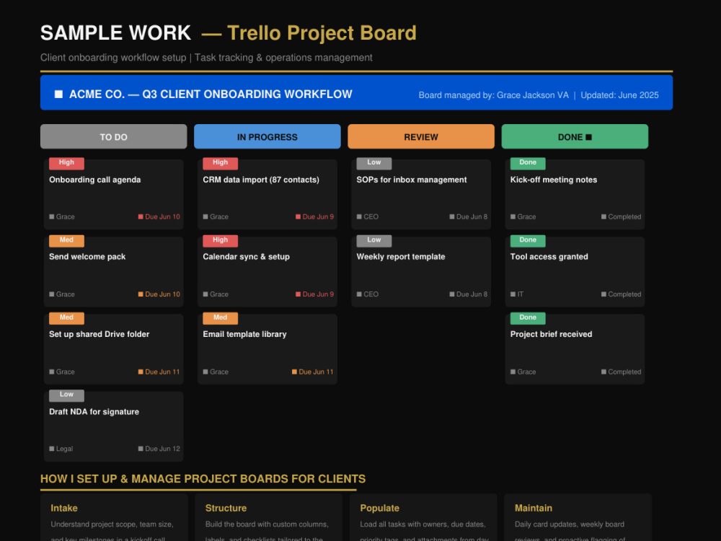Screen dimensions: 721x541
Task: Open the Email template library card
Action: 267,348
